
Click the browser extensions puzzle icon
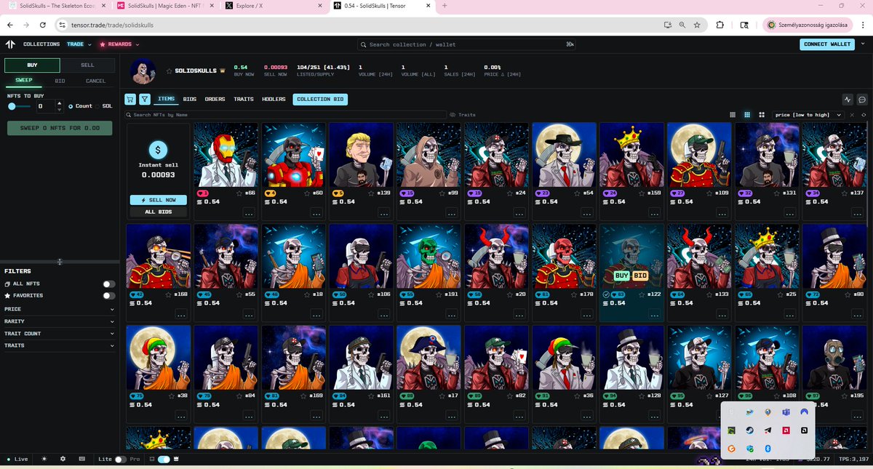720,24
